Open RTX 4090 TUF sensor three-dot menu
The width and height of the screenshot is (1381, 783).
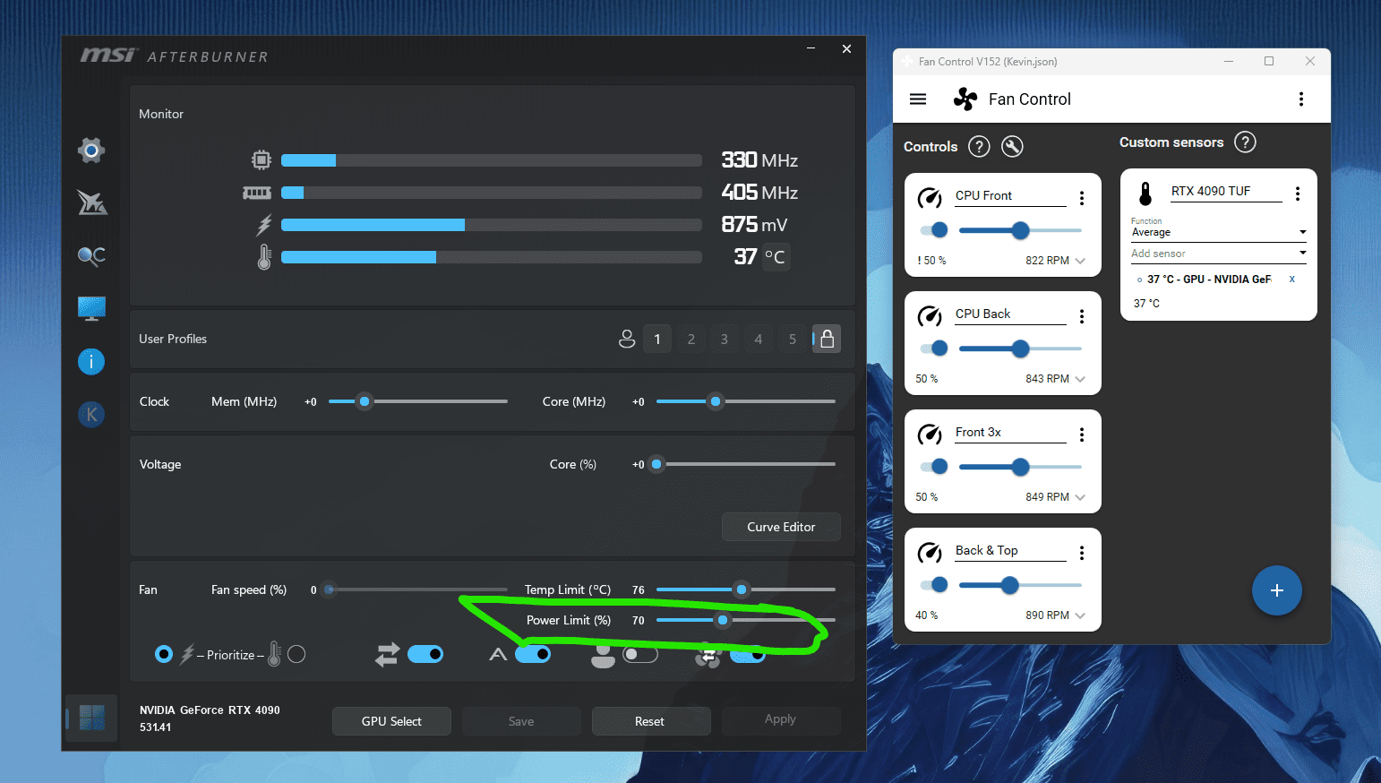1298,194
